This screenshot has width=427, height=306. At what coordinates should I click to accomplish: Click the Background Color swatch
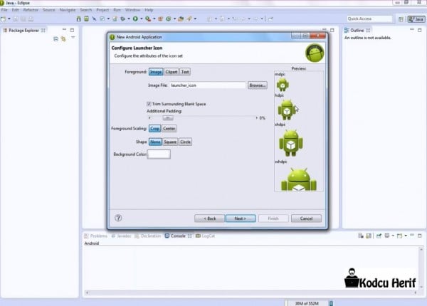159,154
